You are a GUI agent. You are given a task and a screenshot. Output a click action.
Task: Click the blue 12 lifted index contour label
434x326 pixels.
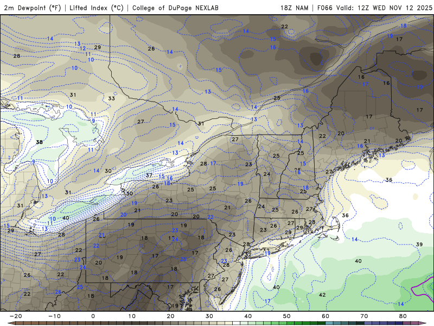click(83, 48)
